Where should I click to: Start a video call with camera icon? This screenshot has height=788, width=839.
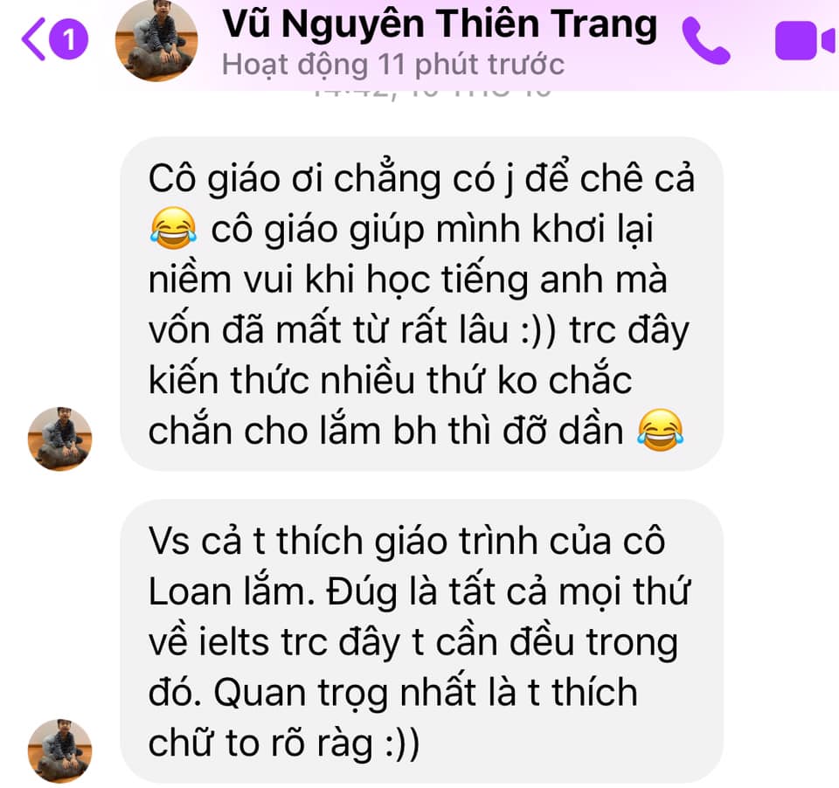[x=805, y=41]
